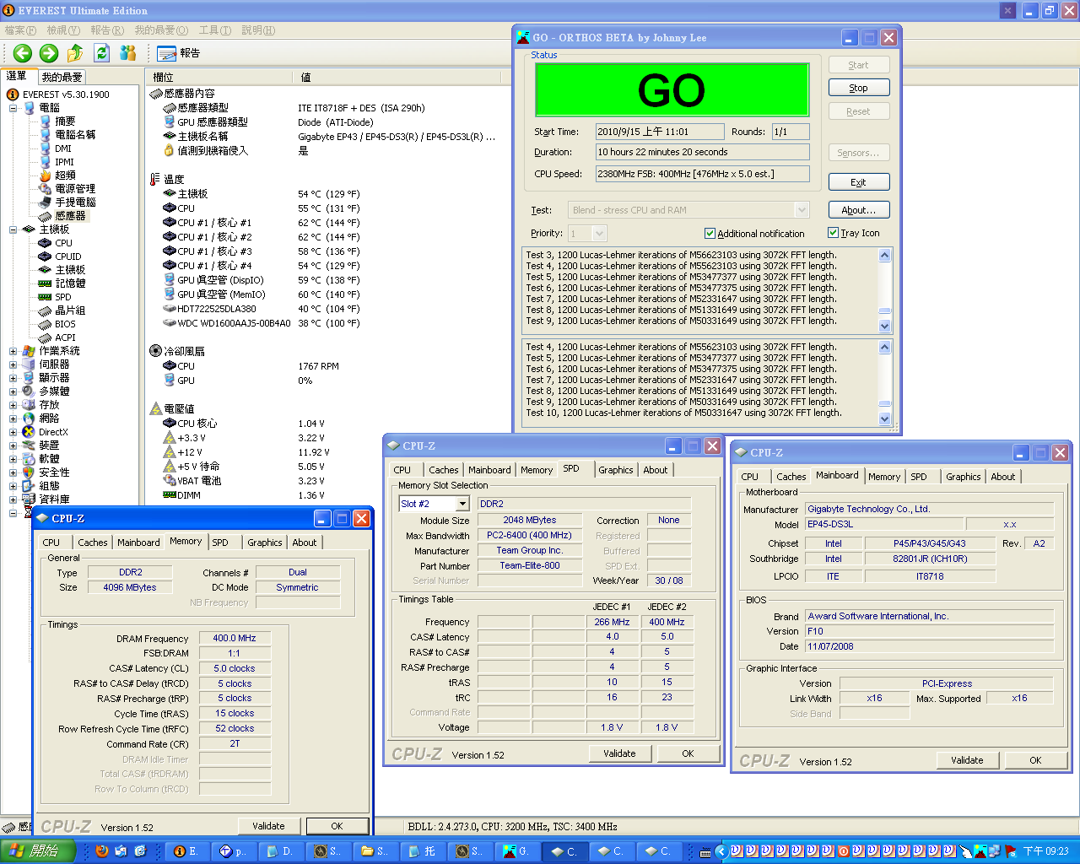Image resolution: width=1080 pixels, height=864 pixels.
Task: Click the Start Time field in ORTHOS
Action: [660, 132]
